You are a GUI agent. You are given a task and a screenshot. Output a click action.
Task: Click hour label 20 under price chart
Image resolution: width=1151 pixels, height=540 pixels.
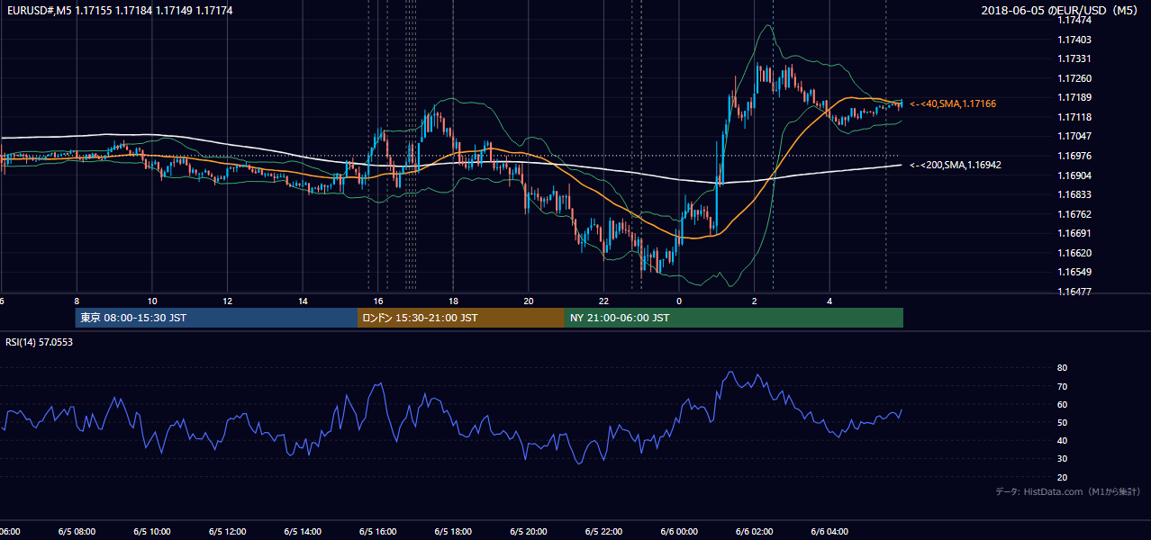(529, 301)
